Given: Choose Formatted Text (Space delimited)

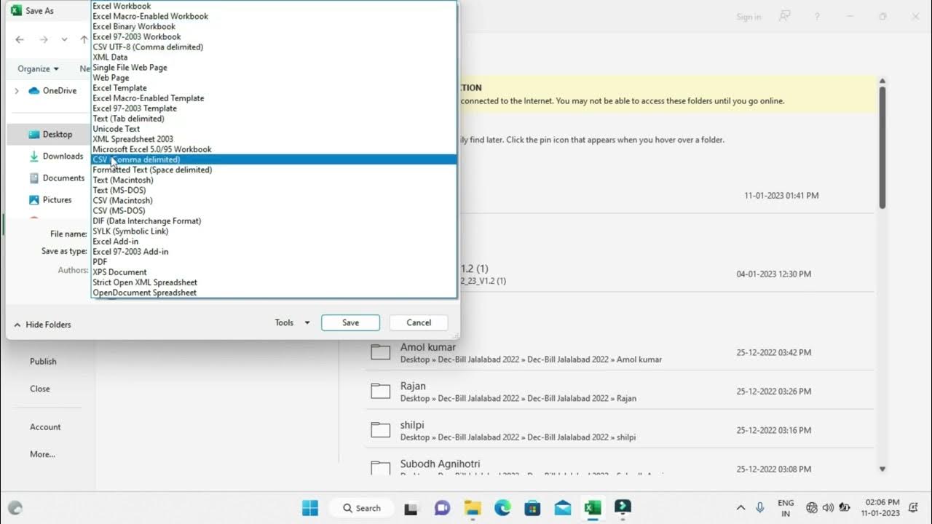Looking at the screenshot, I should click(274, 170).
